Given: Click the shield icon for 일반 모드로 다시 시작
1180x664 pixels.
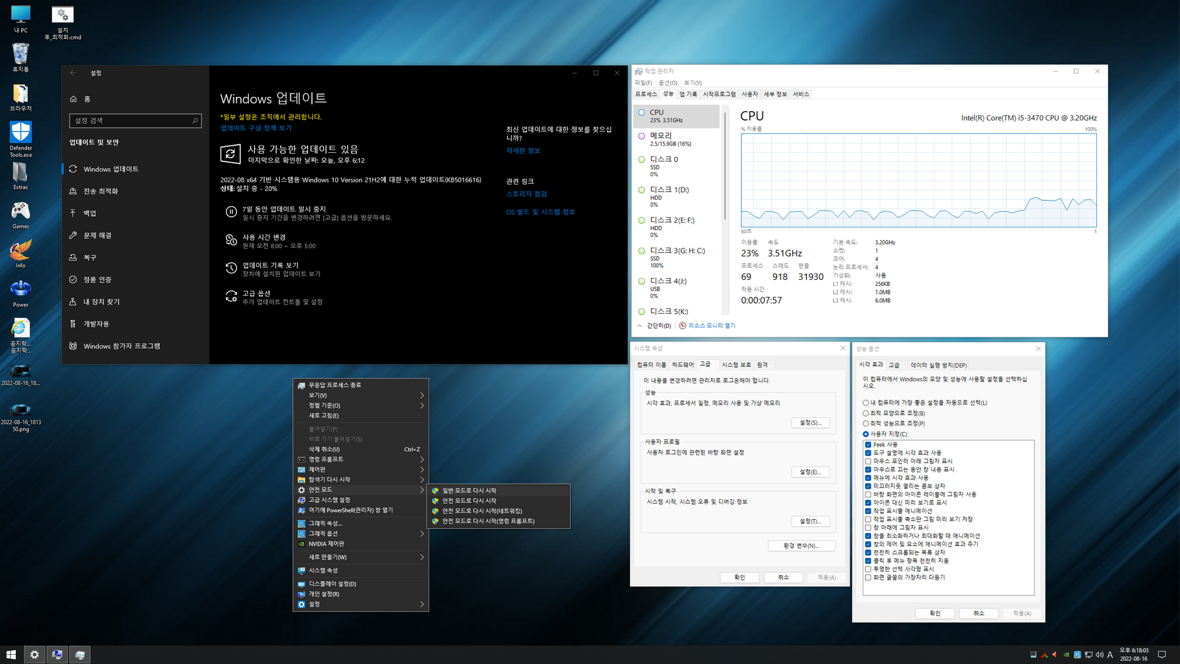Looking at the screenshot, I should 435,491.
